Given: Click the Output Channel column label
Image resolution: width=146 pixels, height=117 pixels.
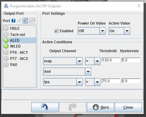Looking at the screenshot, I should click(x=62, y=51).
